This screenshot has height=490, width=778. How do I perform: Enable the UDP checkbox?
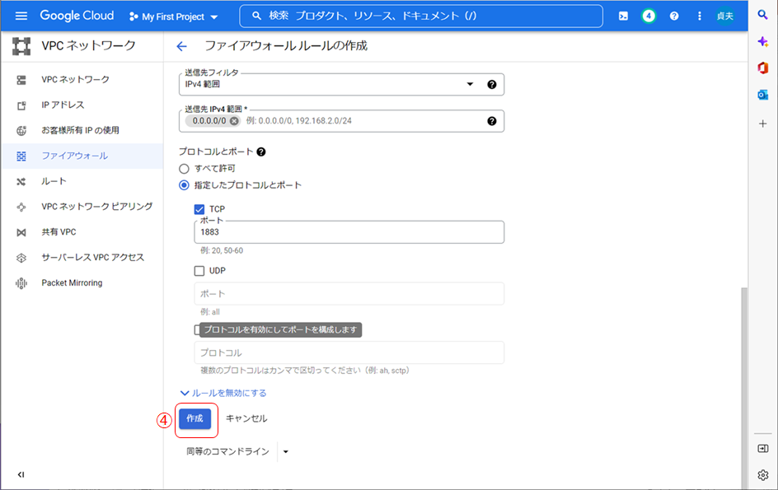[x=199, y=271]
